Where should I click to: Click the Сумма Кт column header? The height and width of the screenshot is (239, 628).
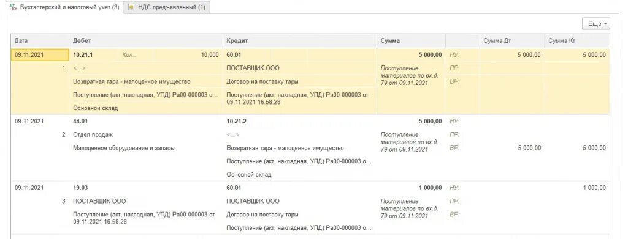click(576, 41)
